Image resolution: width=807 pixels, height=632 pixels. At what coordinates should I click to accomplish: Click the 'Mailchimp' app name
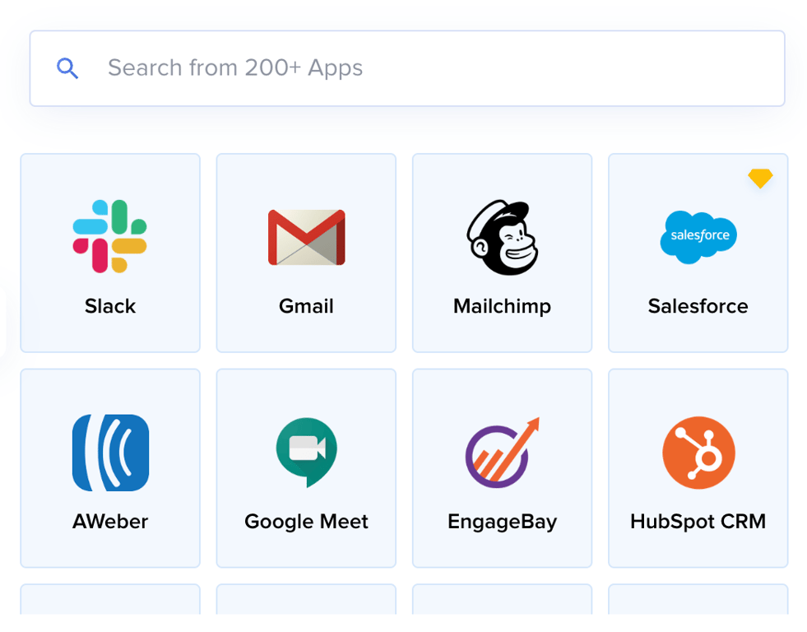[502, 306]
